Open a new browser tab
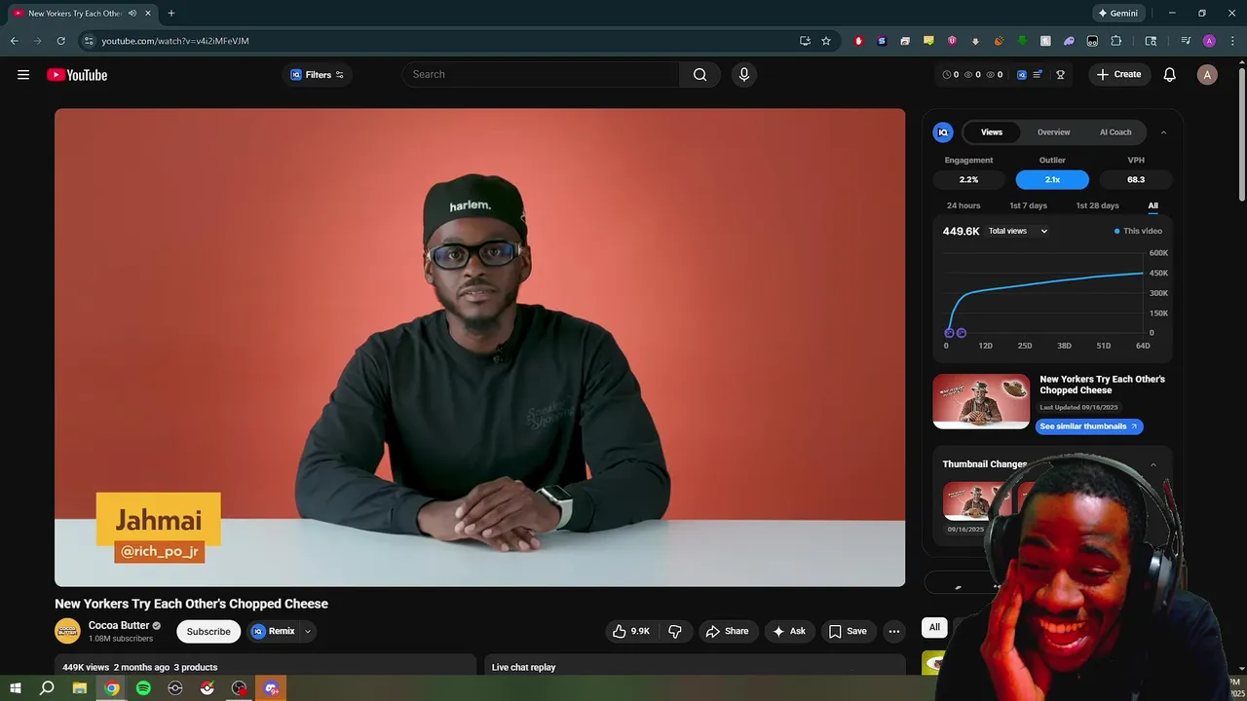The height and width of the screenshot is (701, 1247). [171, 14]
